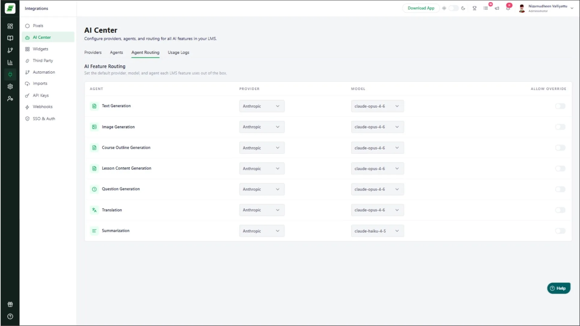The width and height of the screenshot is (580, 326).
Task: Open the courses book icon in left rail
Action: (x=10, y=38)
